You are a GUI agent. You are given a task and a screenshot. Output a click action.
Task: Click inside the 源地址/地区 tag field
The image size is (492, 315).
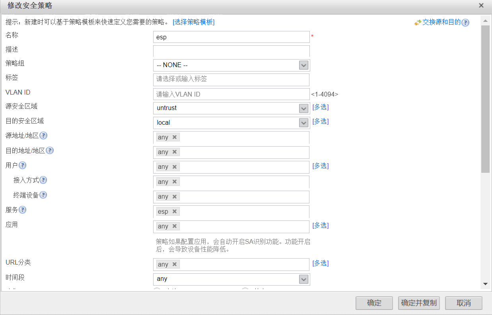tap(231, 137)
